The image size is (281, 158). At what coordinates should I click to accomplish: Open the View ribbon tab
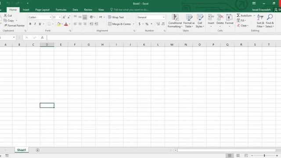[101, 10]
